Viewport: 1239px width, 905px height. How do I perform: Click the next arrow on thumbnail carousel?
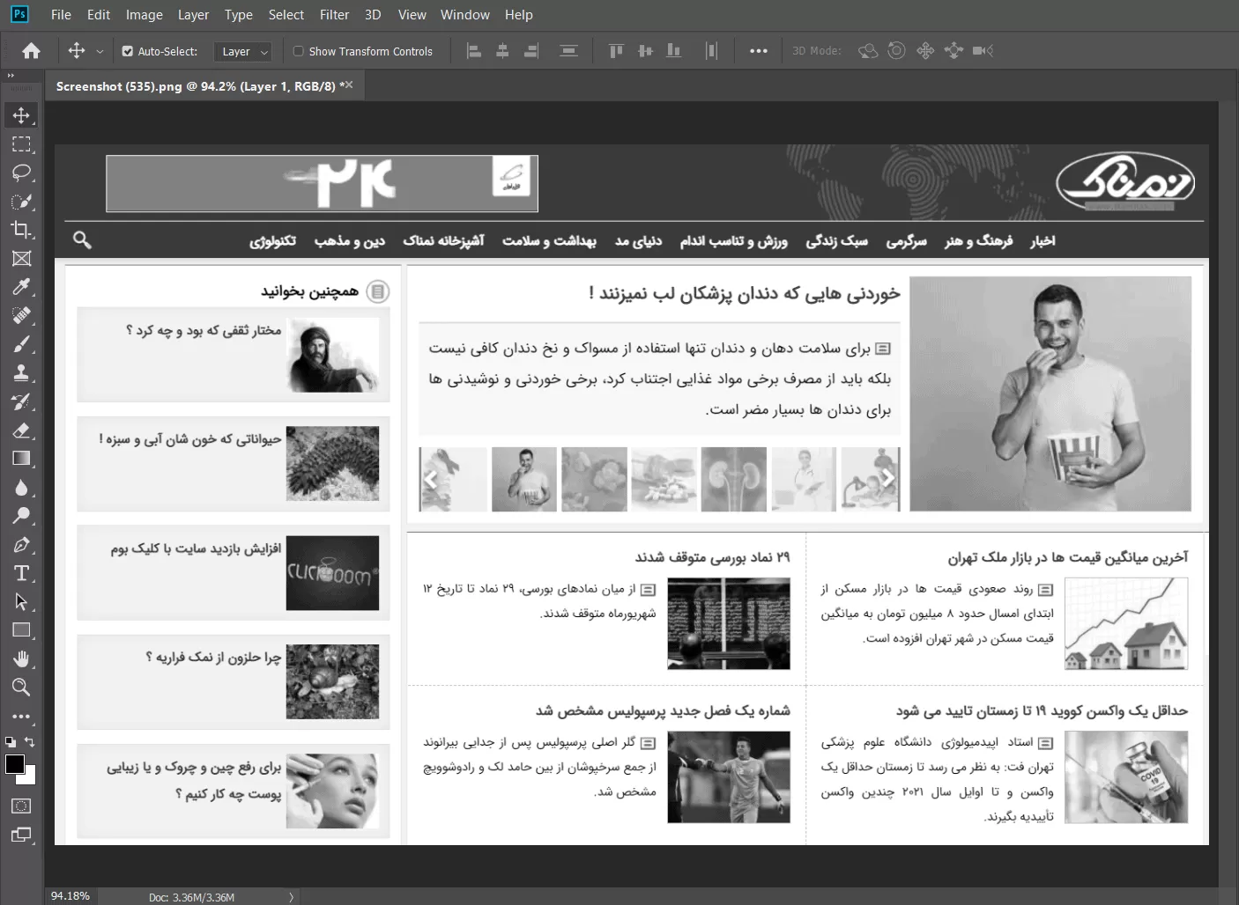(888, 479)
